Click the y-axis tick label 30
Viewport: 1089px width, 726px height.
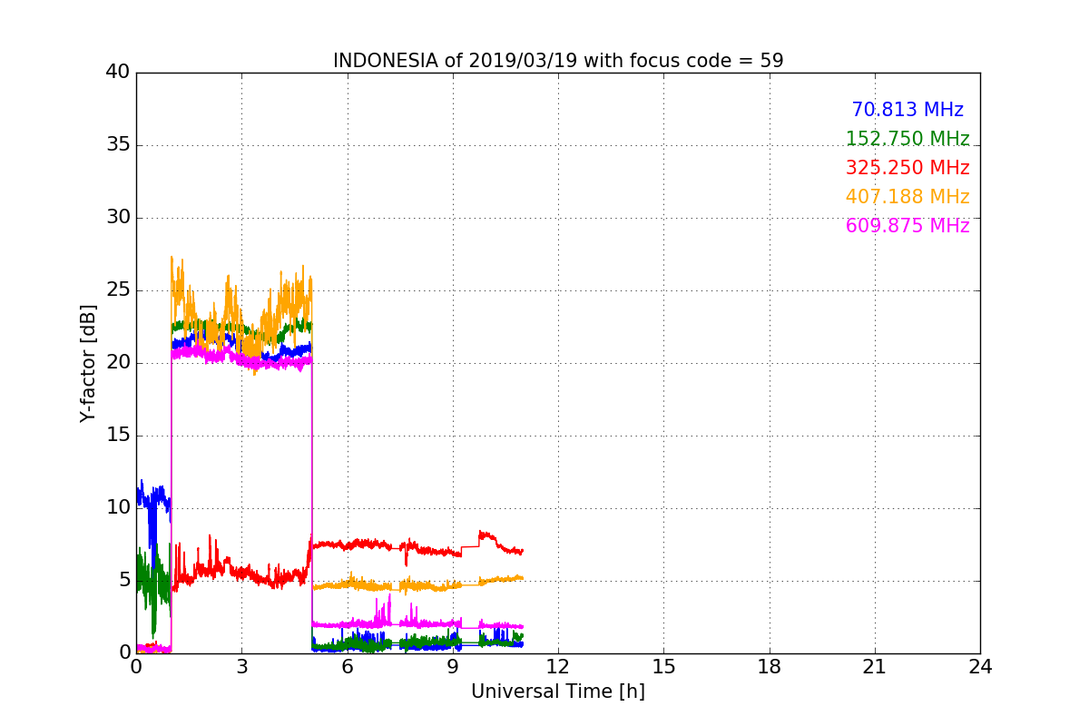click(118, 218)
